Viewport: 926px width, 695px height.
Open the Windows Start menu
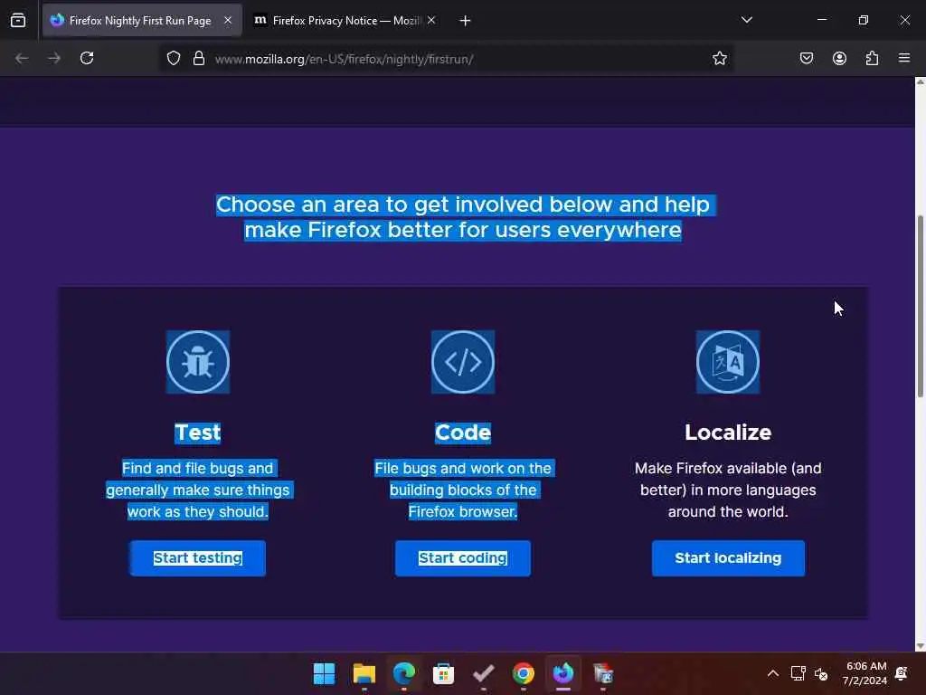tap(324, 673)
